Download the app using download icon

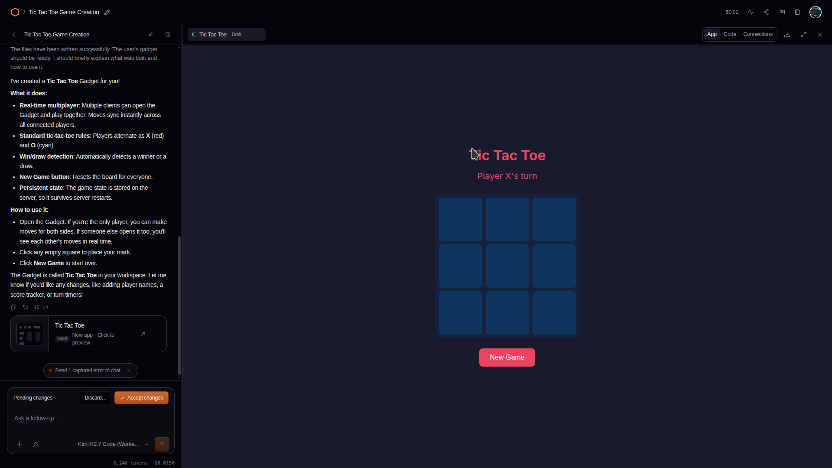pyautogui.click(x=787, y=35)
